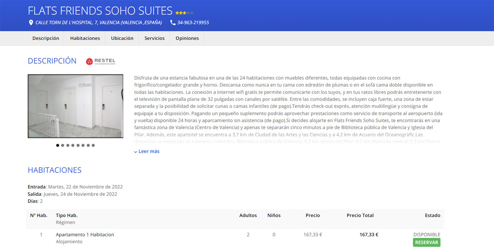Select the third carousel dot
Image resolution: width=494 pixels, height=247 pixels.
68,145
